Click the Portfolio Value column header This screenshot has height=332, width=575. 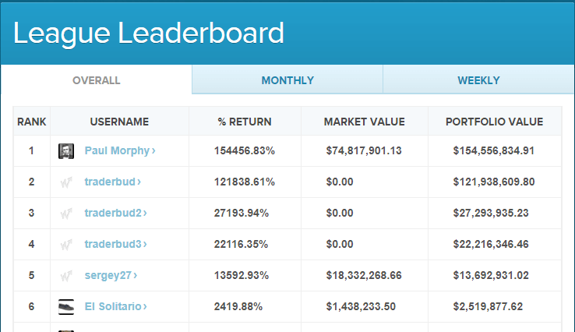click(x=494, y=122)
